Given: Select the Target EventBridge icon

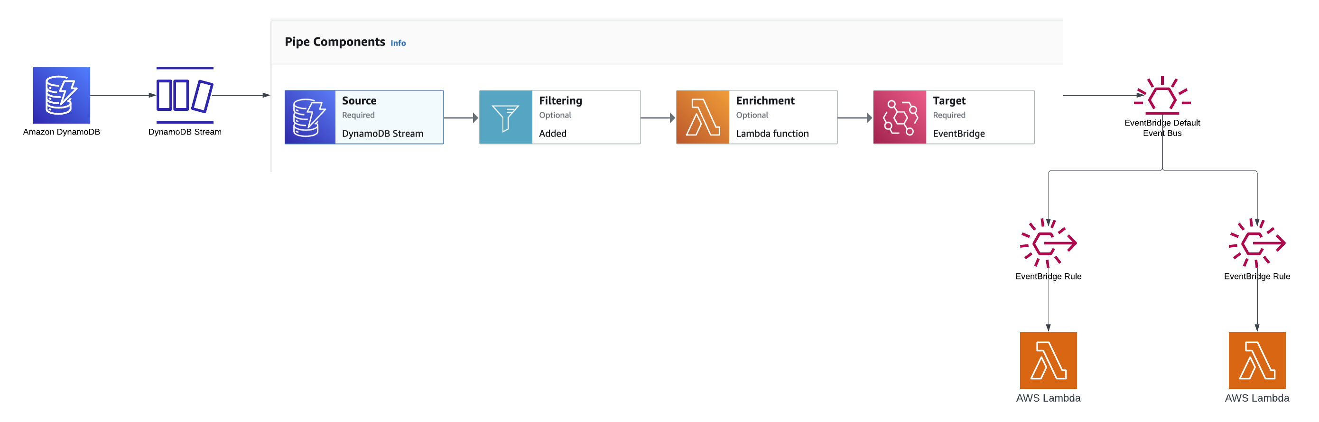Looking at the screenshot, I should coord(900,117).
